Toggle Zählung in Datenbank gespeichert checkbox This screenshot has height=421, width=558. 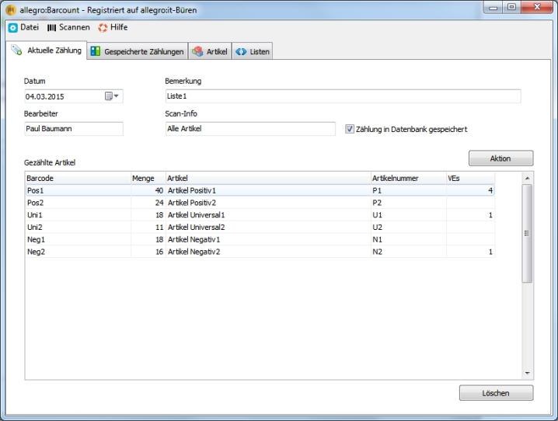pos(350,129)
